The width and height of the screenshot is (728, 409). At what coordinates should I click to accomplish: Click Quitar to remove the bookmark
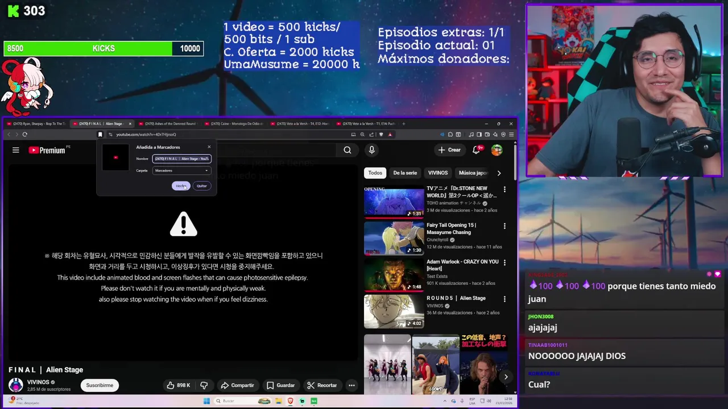(202, 186)
